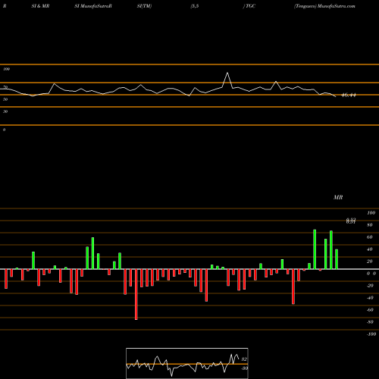The height and width of the screenshot is (379, 379).
Task: Click the -60 label on MR right axis
Action: click(370, 310)
